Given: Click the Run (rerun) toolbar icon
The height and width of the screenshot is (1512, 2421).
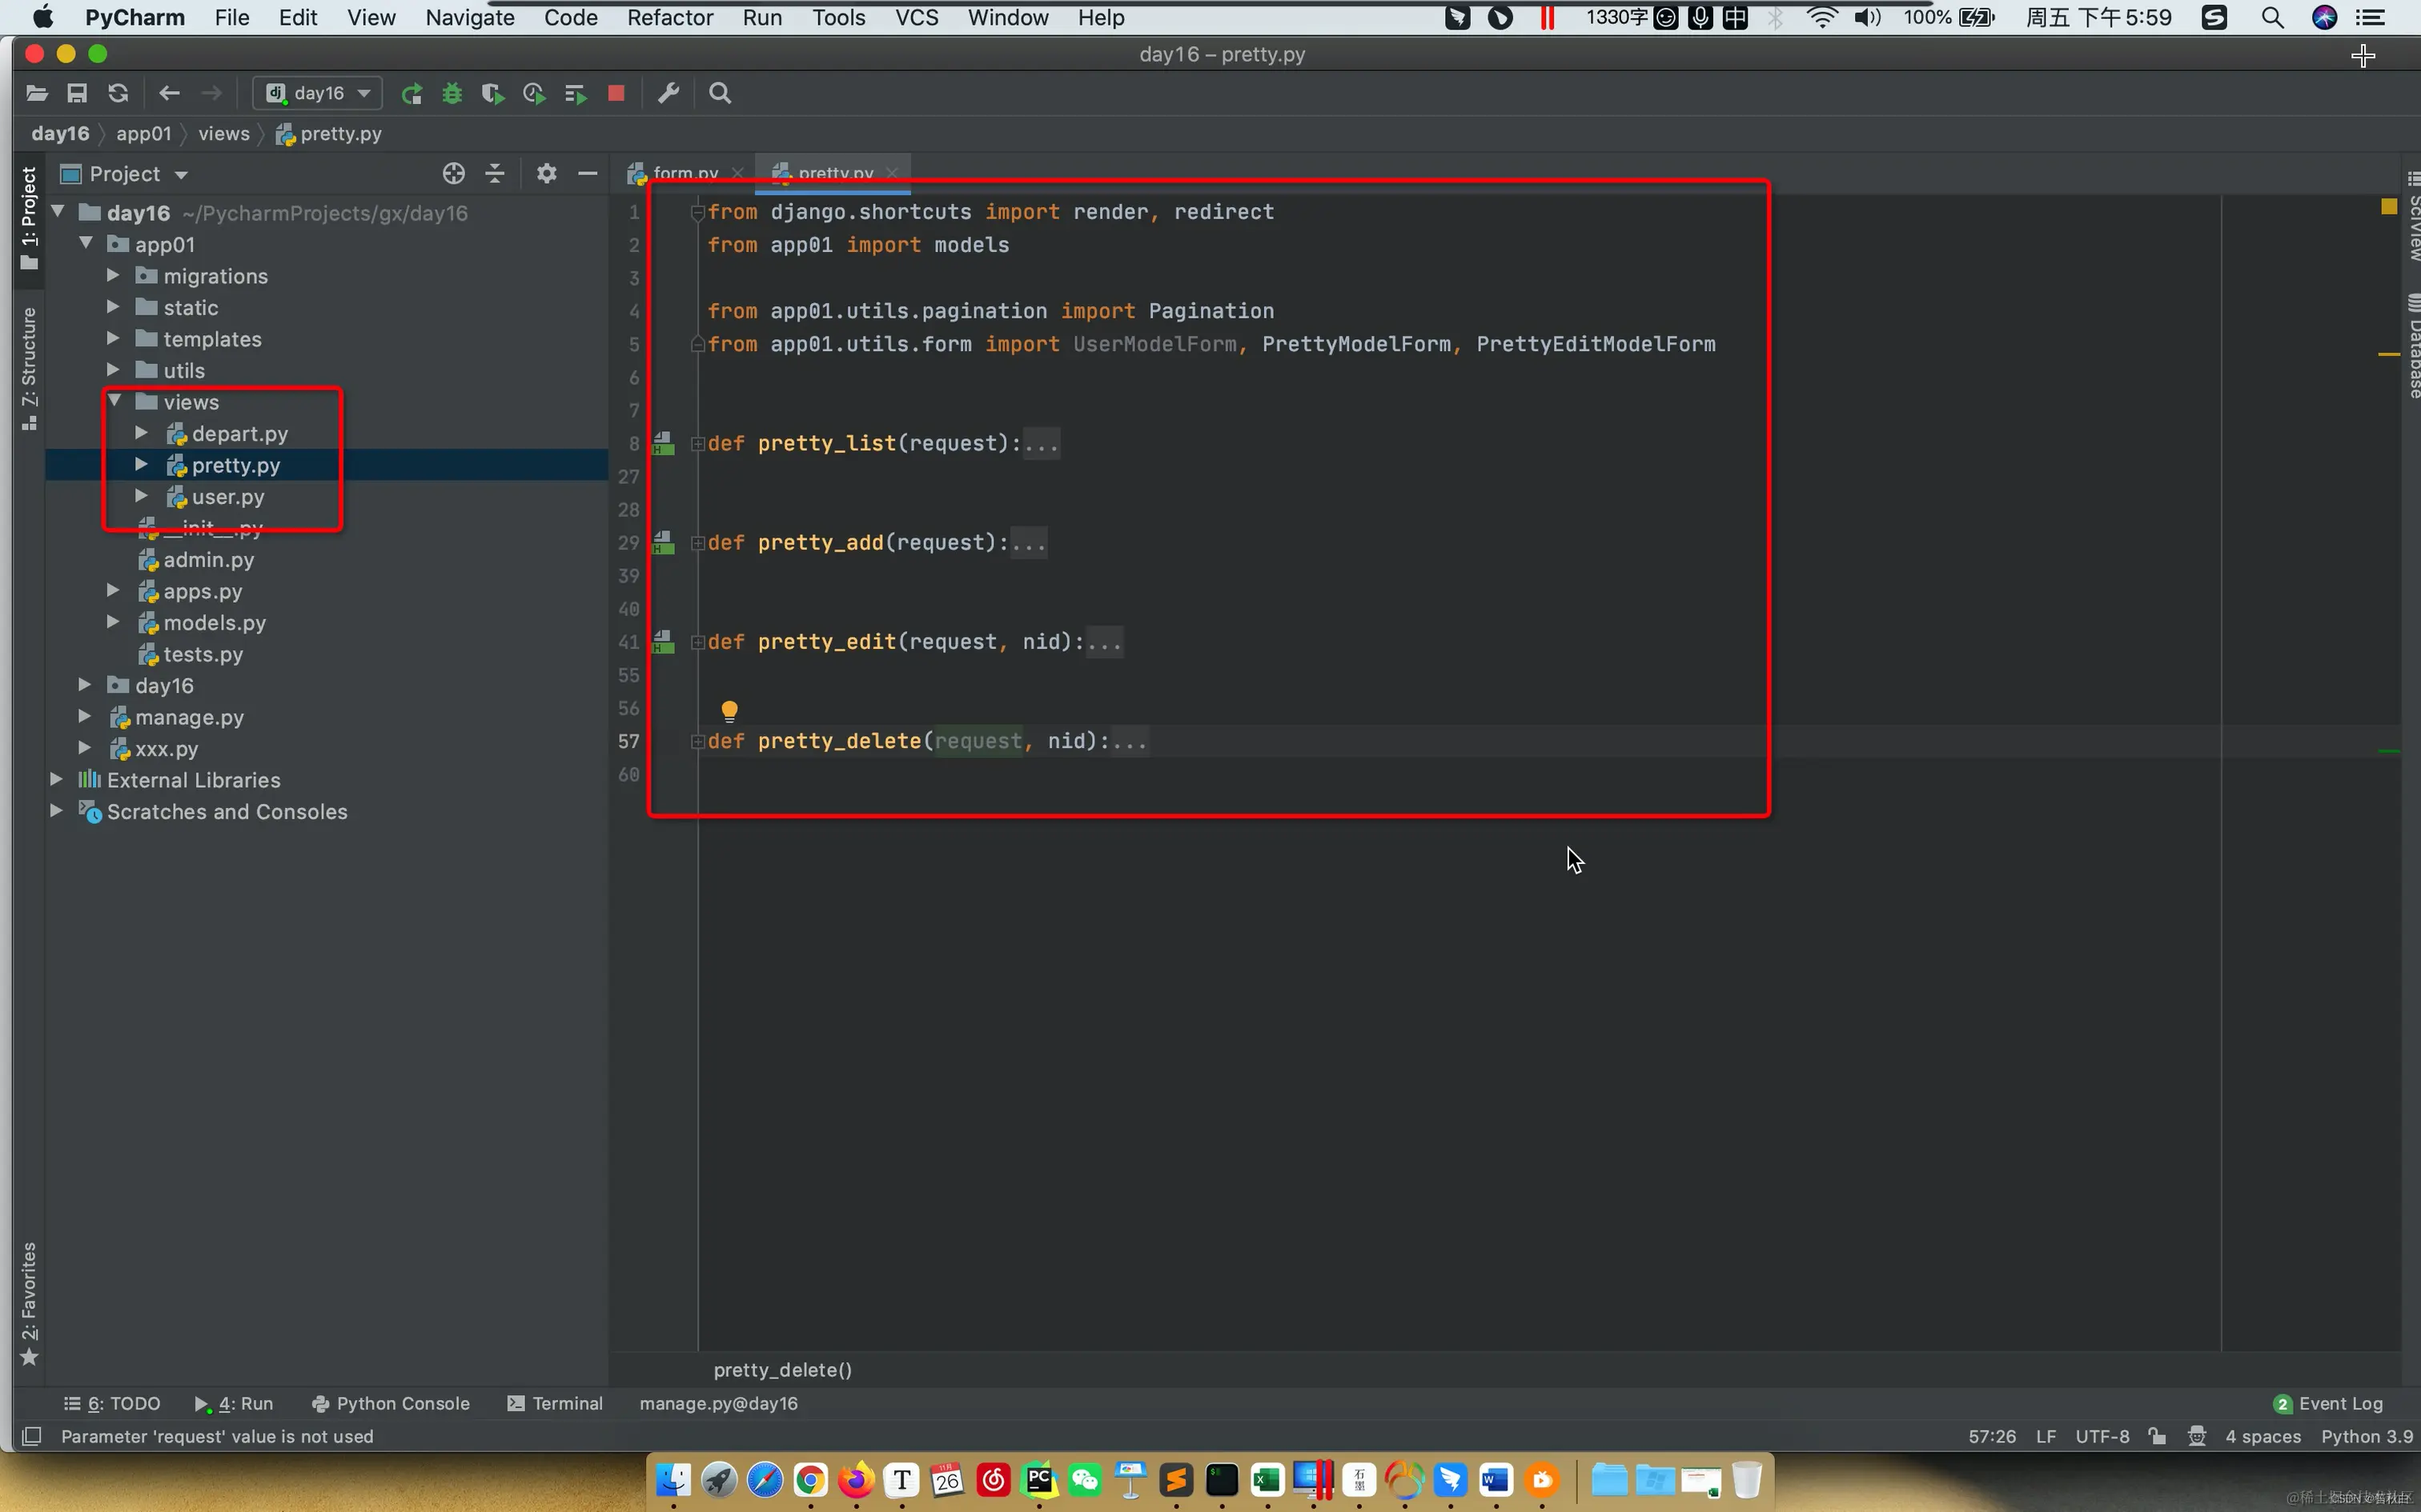Looking at the screenshot, I should [x=412, y=93].
